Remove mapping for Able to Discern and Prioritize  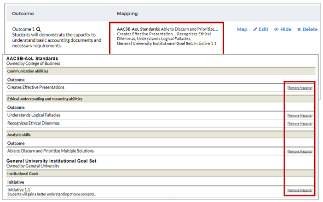point(300,151)
